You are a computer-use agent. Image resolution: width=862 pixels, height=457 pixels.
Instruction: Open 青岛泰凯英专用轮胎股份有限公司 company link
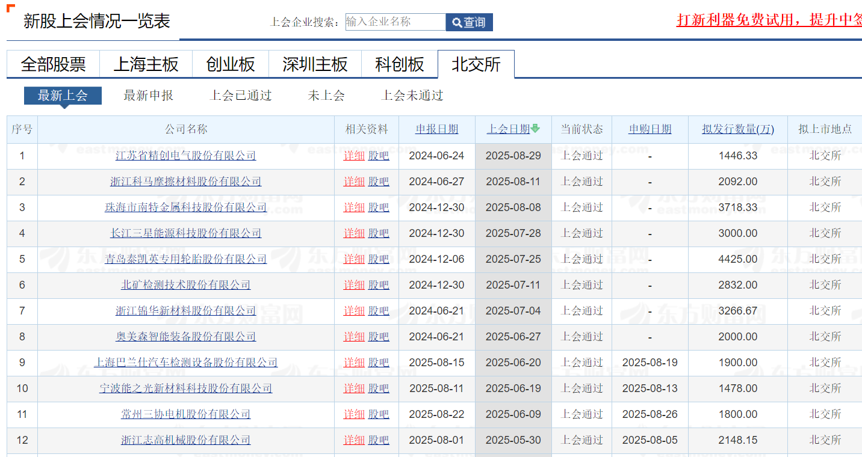click(186, 259)
